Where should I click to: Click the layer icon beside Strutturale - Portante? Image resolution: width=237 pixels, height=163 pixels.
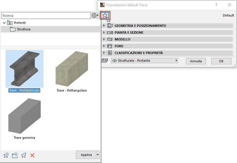click(105, 61)
